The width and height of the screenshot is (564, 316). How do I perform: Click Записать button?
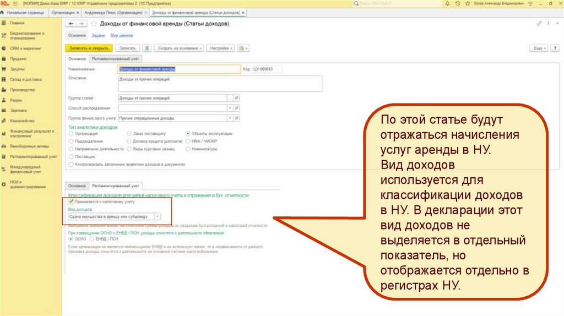[127, 48]
